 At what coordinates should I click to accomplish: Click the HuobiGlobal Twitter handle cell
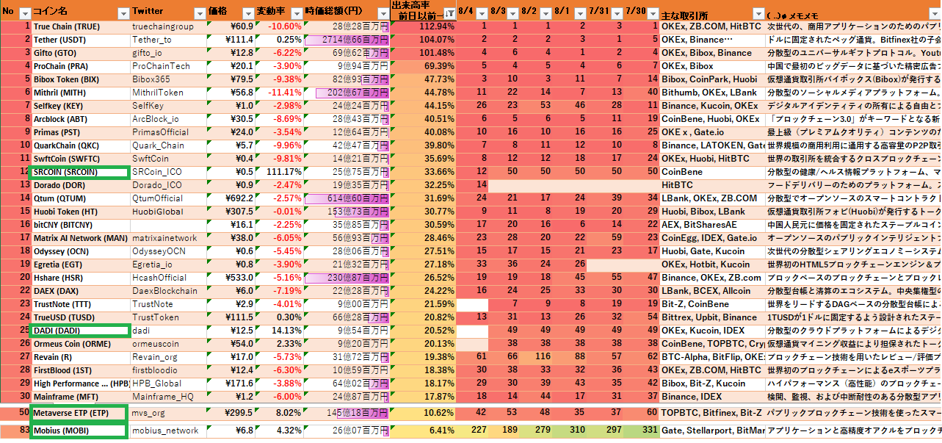167,212
